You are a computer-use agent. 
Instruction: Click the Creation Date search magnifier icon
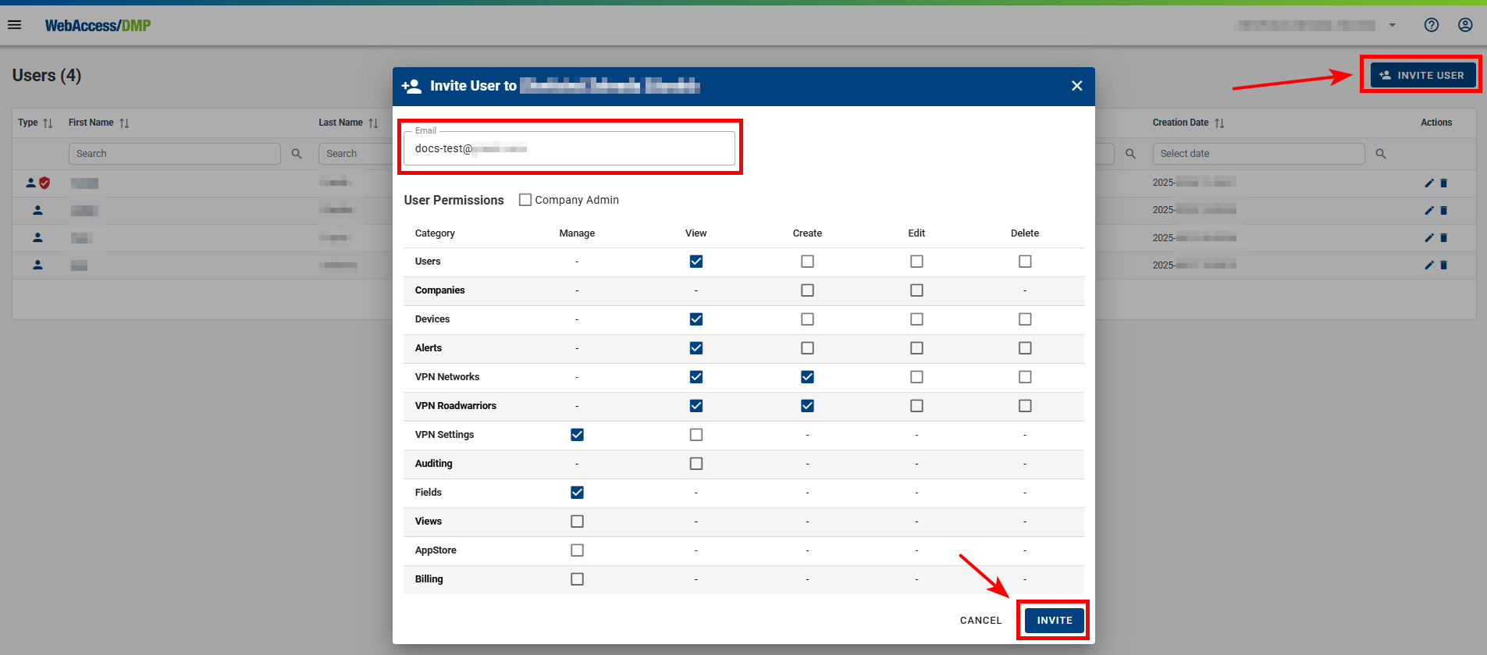1380,154
